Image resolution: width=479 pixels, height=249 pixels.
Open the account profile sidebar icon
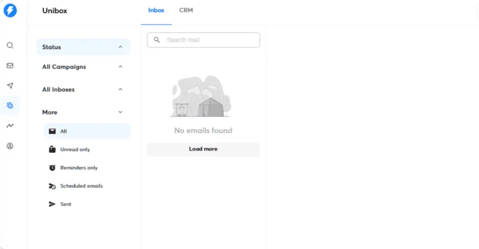10,146
